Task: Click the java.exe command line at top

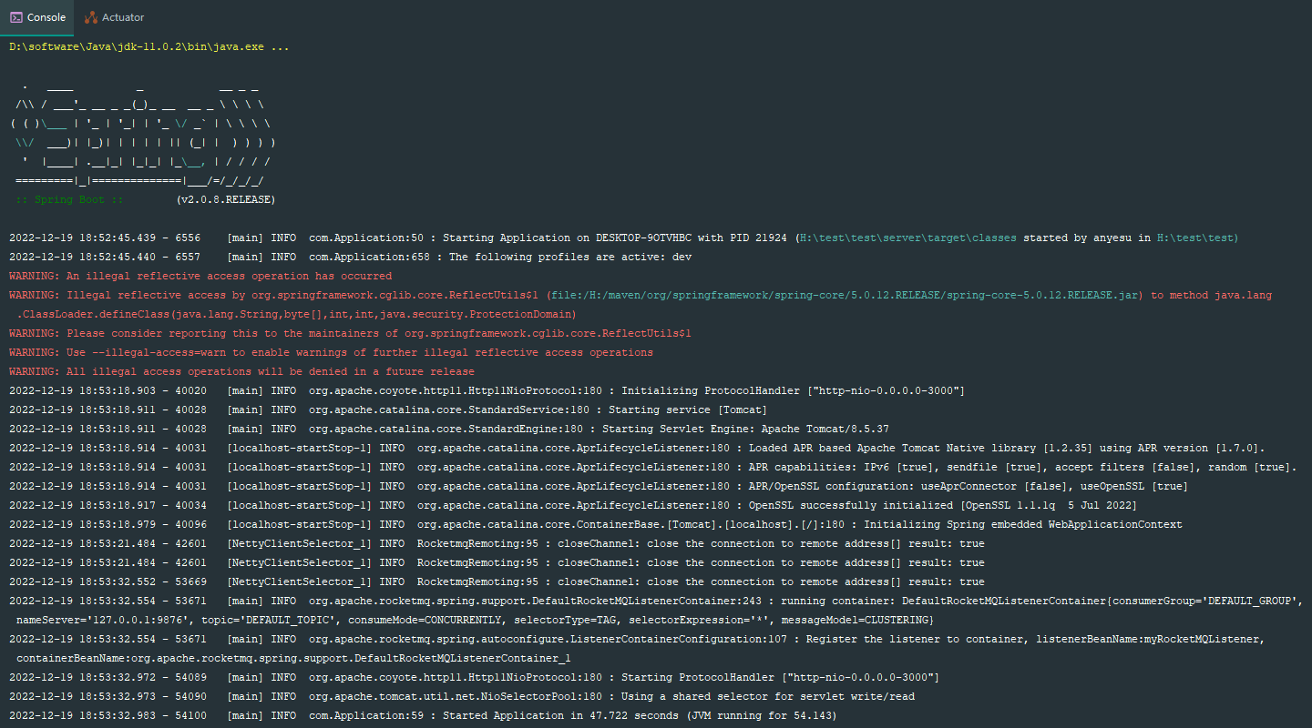Action: tap(150, 46)
